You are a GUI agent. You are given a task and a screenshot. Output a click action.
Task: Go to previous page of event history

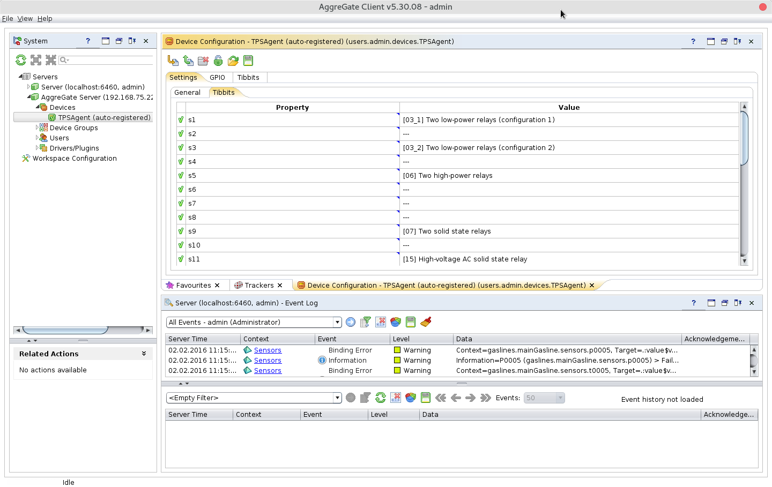(456, 398)
